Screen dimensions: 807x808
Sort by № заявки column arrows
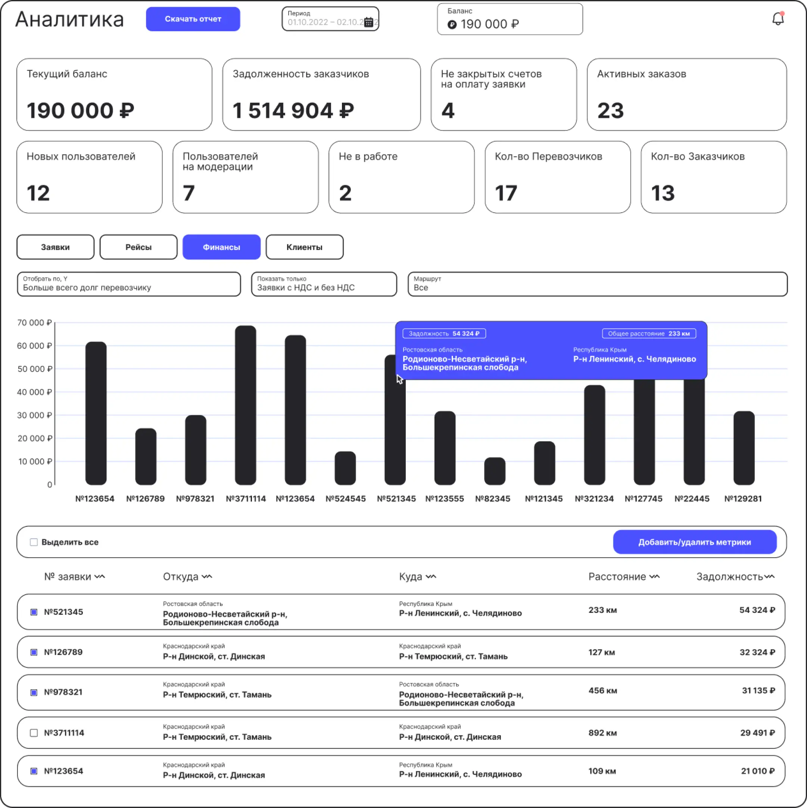[100, 577]
